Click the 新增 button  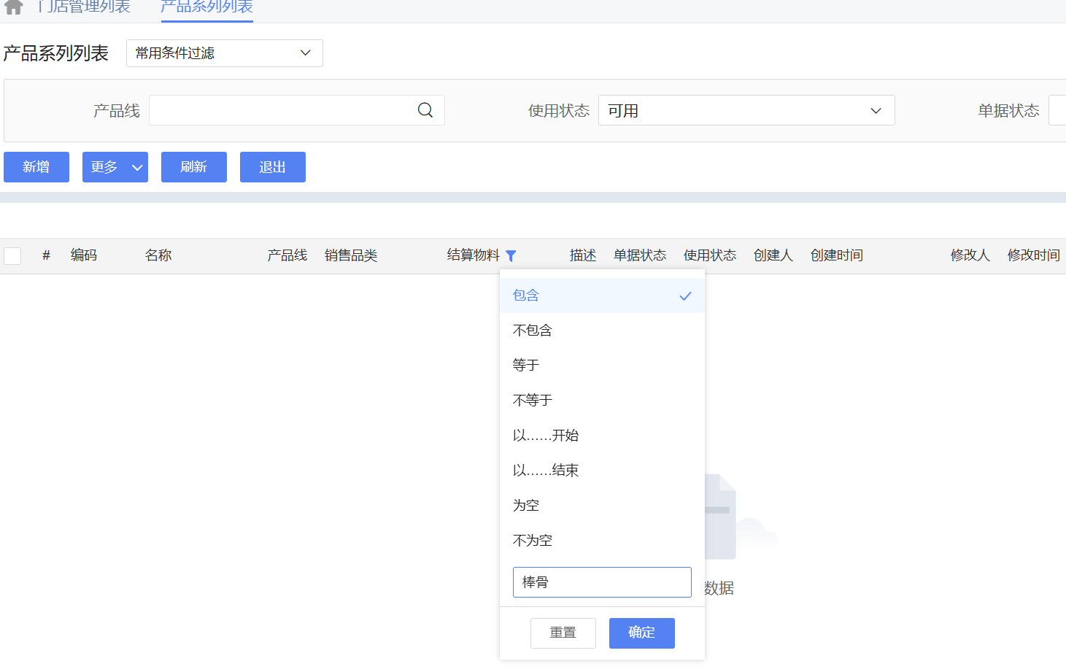click(x=36, y=167)
